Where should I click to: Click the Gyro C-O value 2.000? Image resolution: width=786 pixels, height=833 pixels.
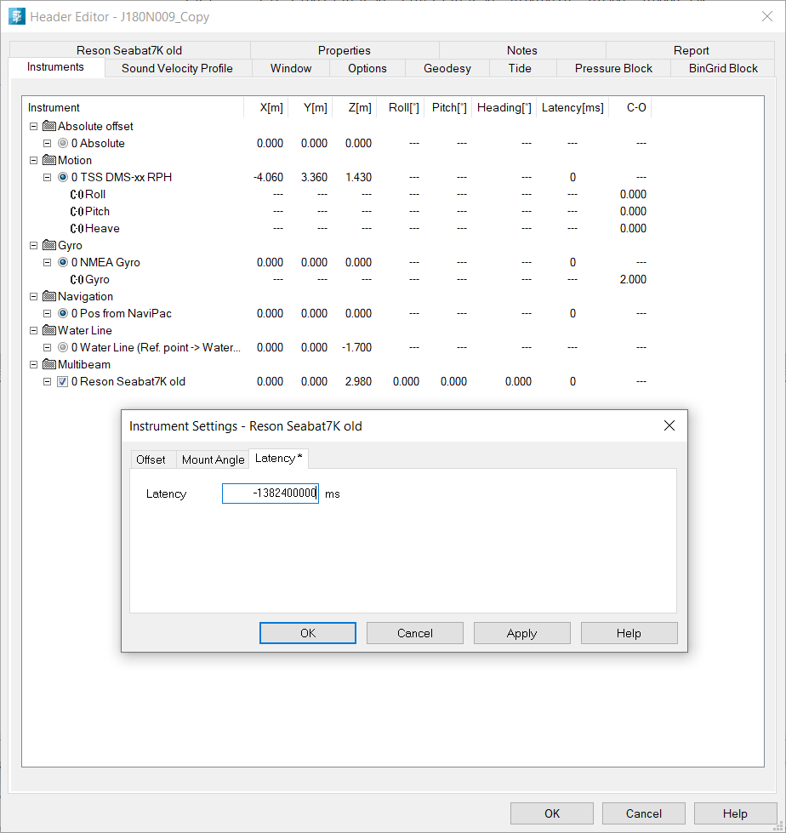tap(633, 279)
